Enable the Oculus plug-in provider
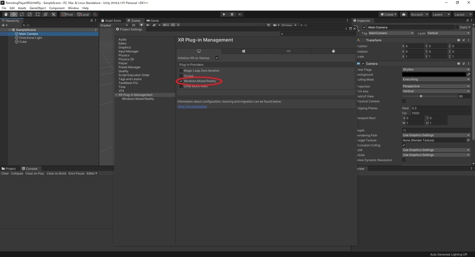This screenshot has height=257, width=475. (x=181, y=76)
